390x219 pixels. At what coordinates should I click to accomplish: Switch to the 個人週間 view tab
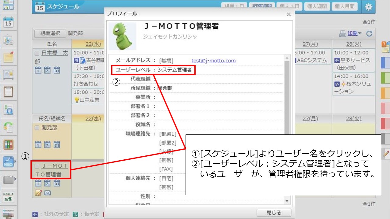317,6
